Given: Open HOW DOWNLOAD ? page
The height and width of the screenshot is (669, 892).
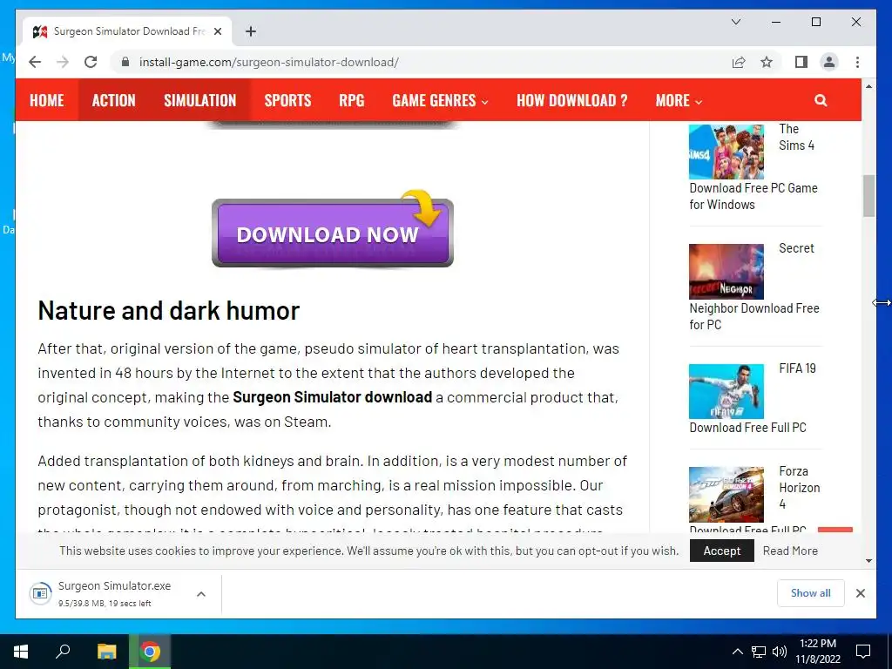Looking at the screenshot, I should coord(571,101).
